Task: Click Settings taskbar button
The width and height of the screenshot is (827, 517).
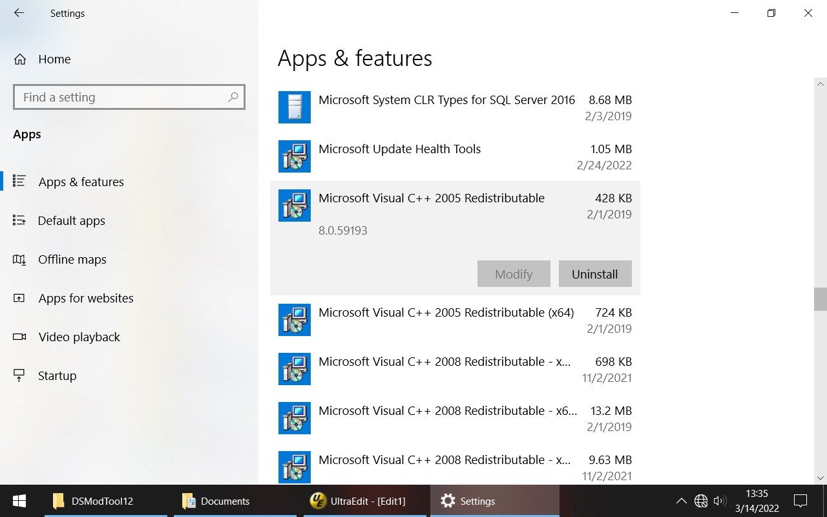Action: point(495,501)
